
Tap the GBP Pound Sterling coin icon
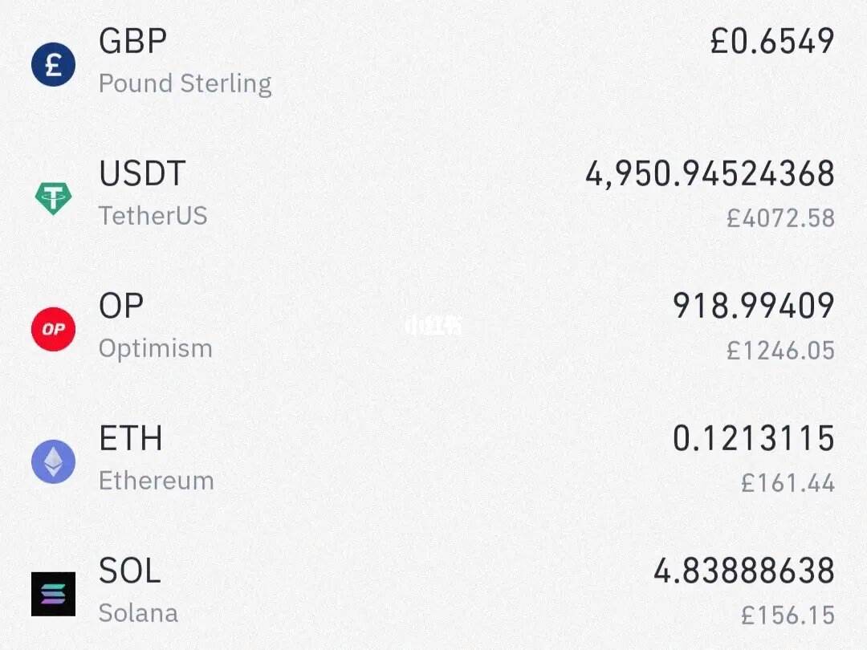tap(53, 64)
